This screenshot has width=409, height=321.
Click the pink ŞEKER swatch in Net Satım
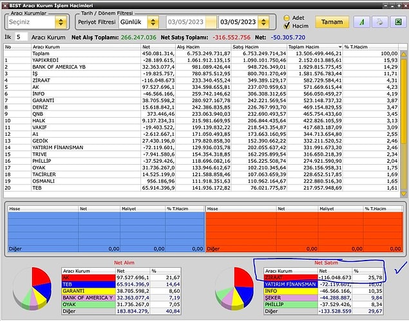click(x=291, y=298)
